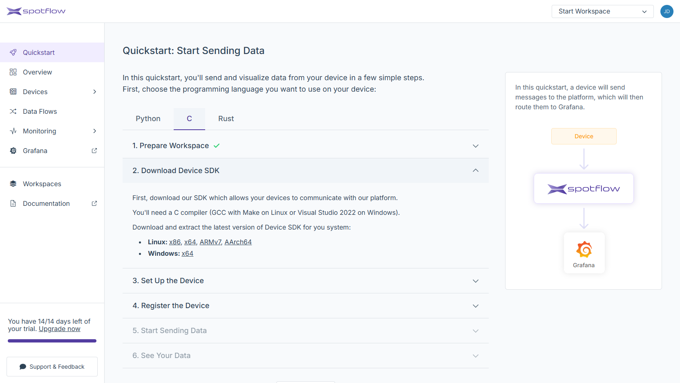
Task: Open the JD user avatar menu
Action: tap(667, 11)
